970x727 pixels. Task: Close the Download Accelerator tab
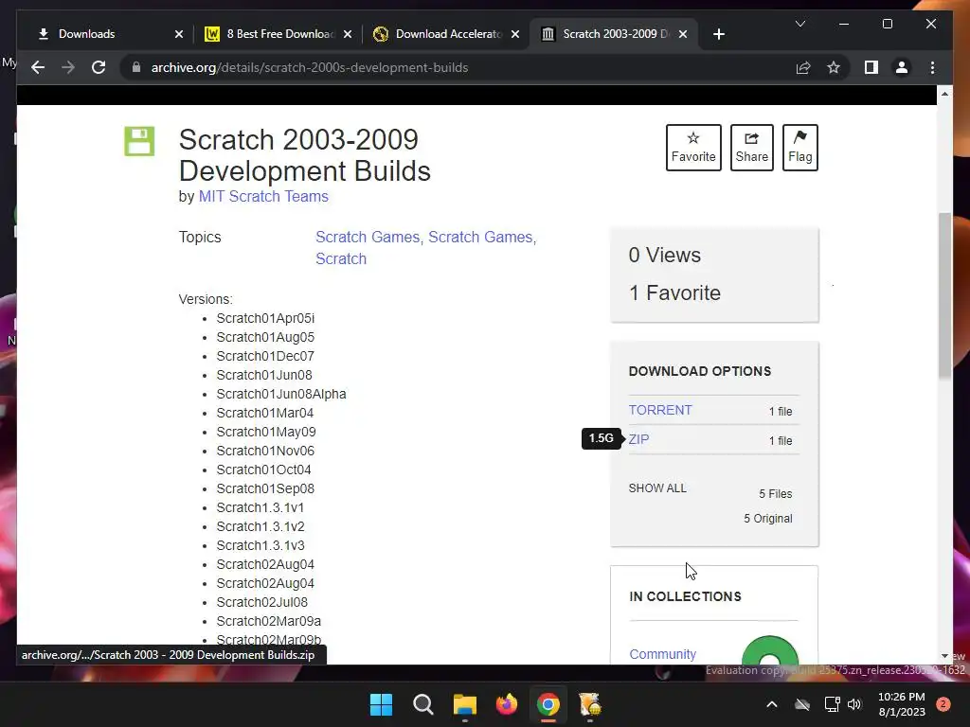pos(515,34)
